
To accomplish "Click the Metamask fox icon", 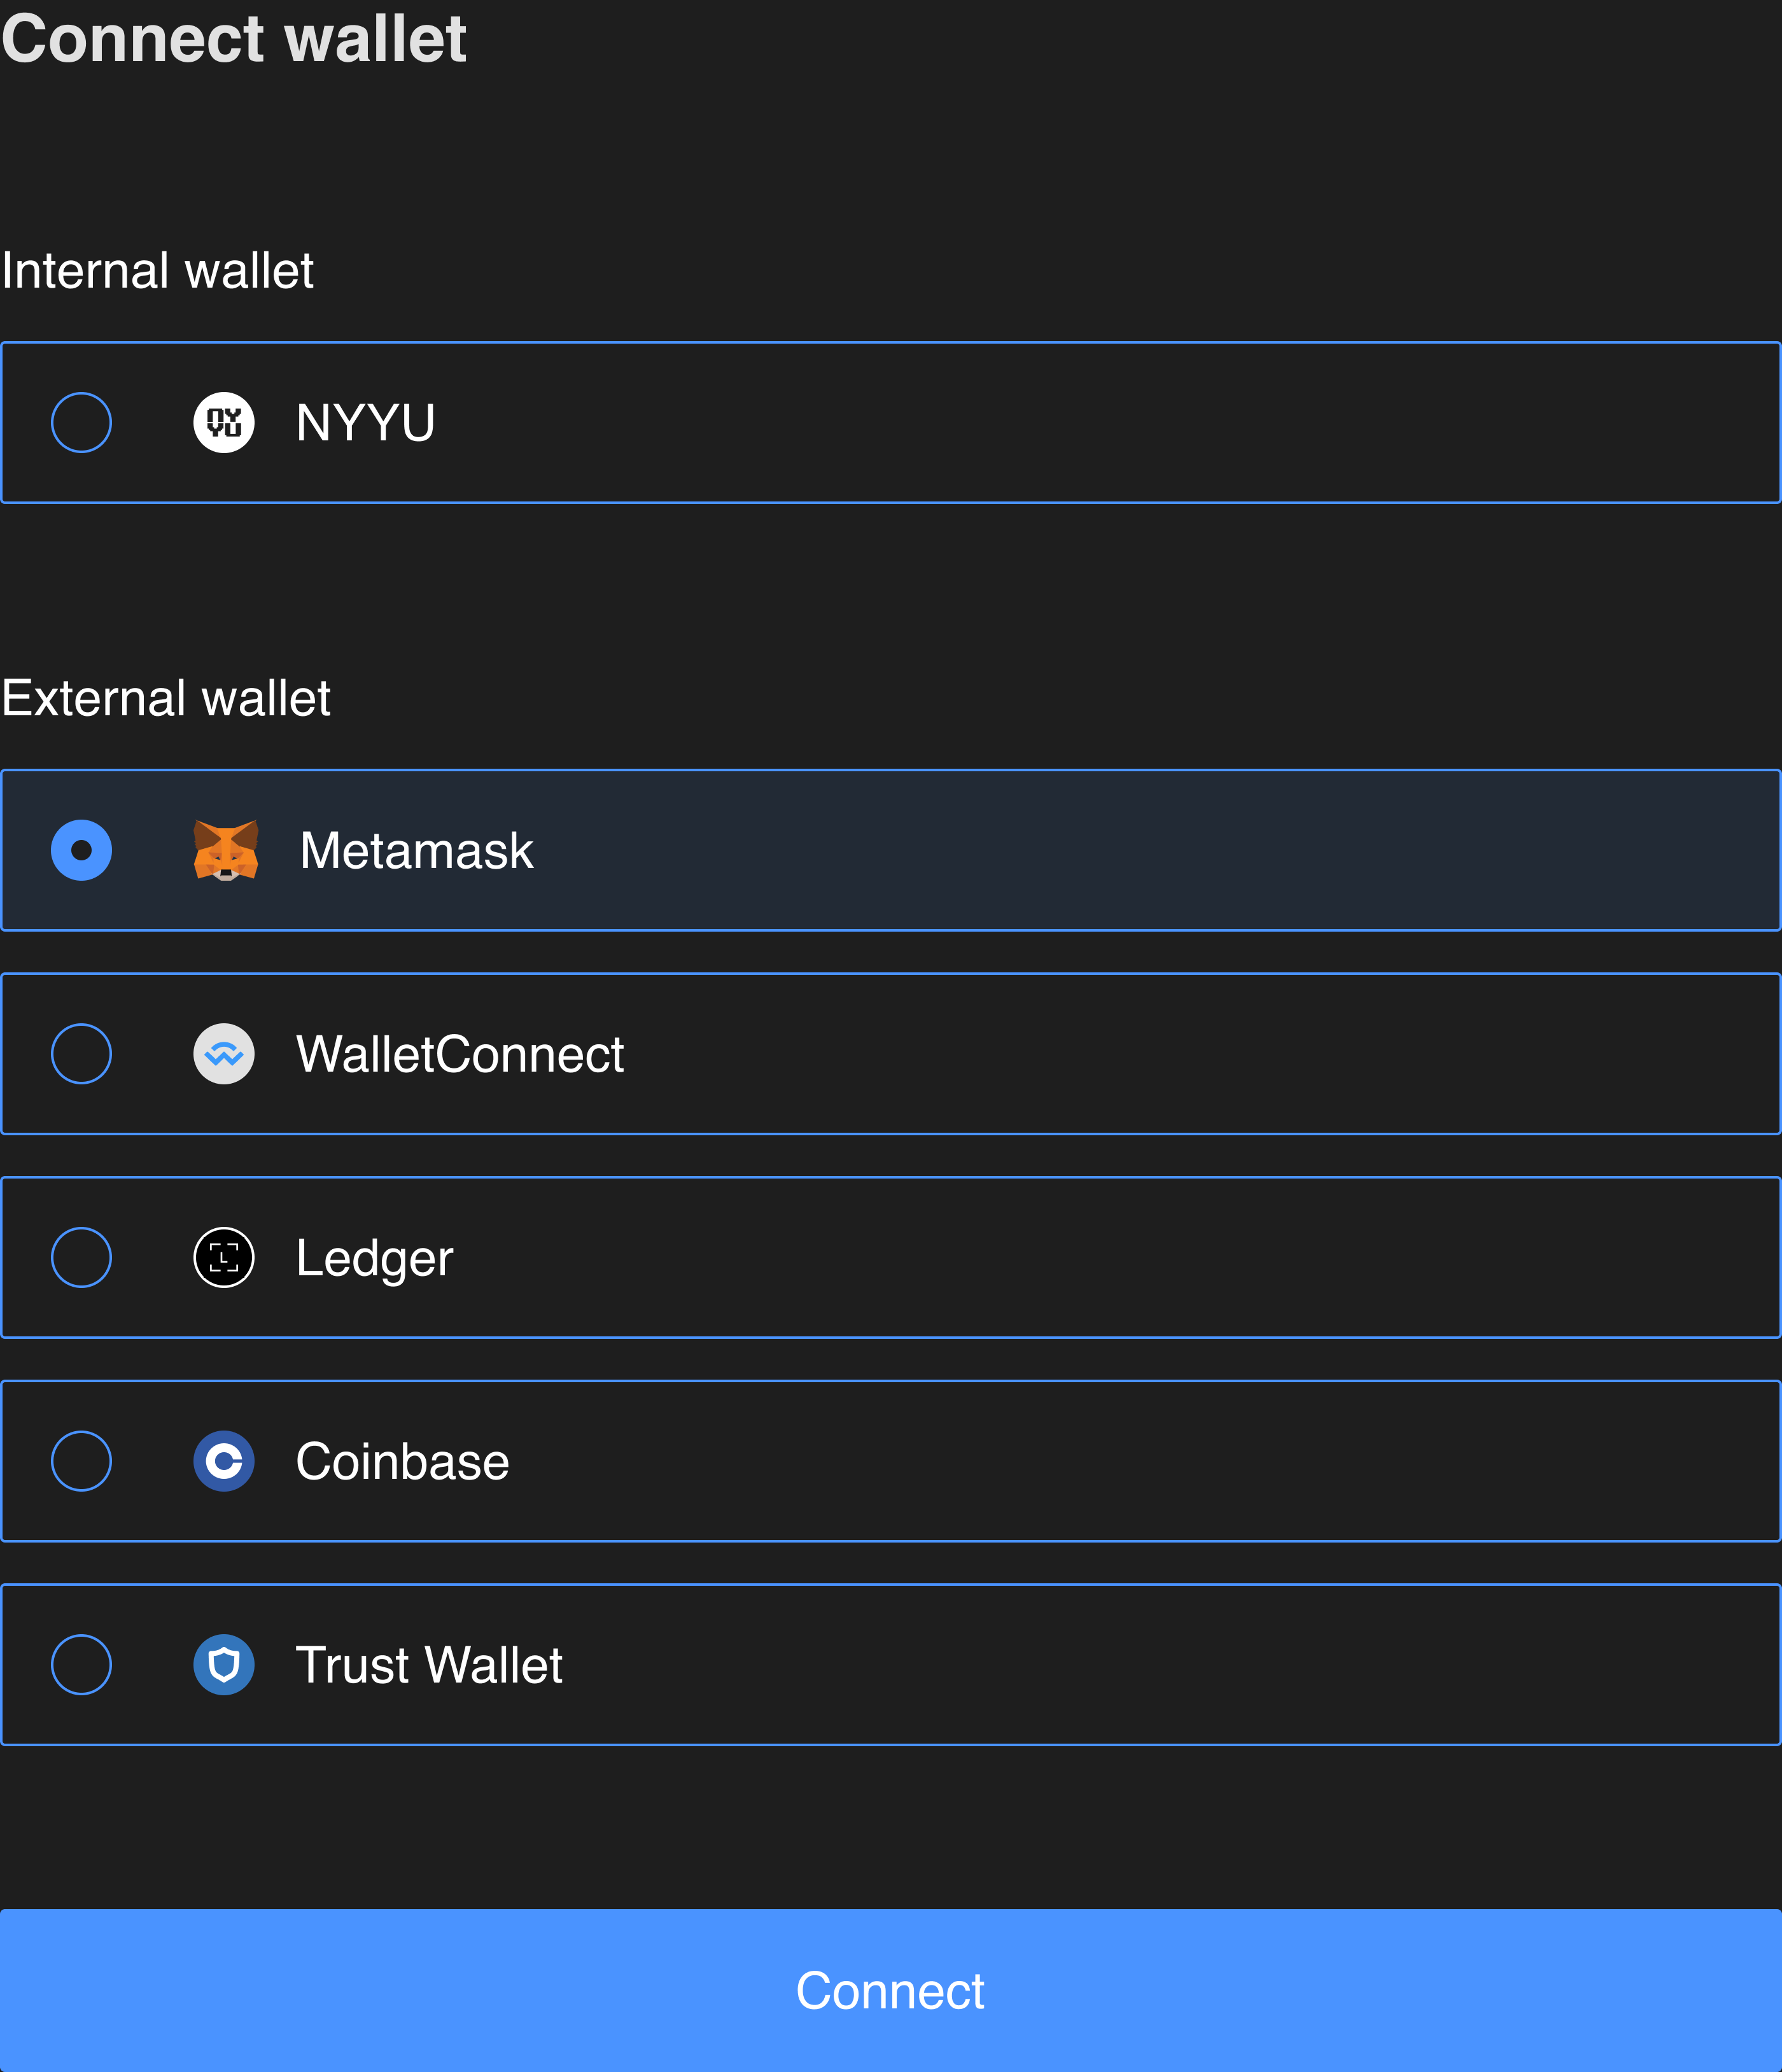I will 226,850.
